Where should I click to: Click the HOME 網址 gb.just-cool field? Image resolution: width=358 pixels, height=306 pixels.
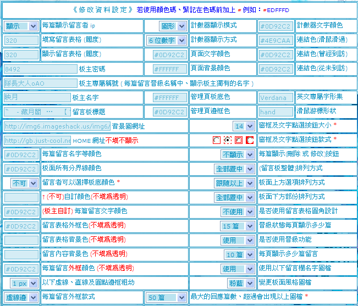37,141
